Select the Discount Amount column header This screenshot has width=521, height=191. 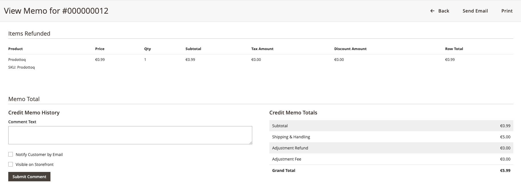click(350, 49)
